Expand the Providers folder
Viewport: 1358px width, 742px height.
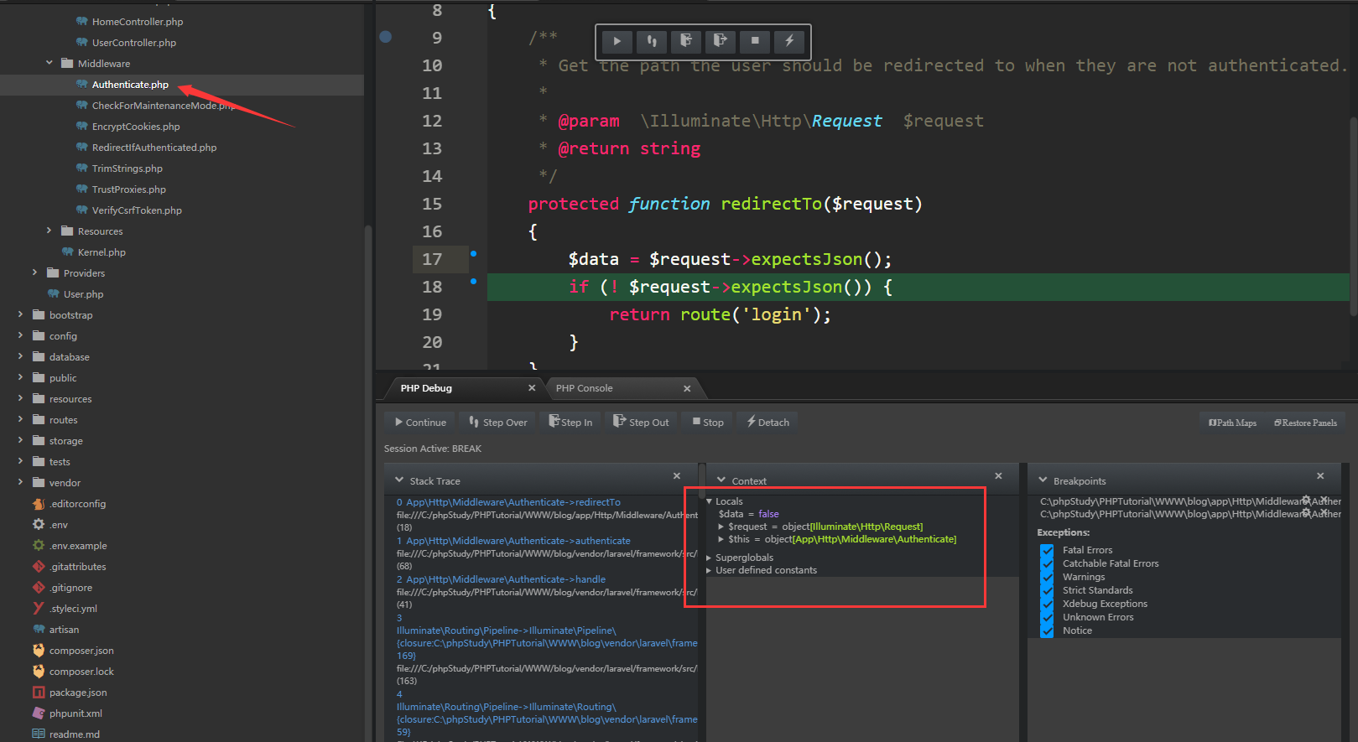click(x=34, y=272)
